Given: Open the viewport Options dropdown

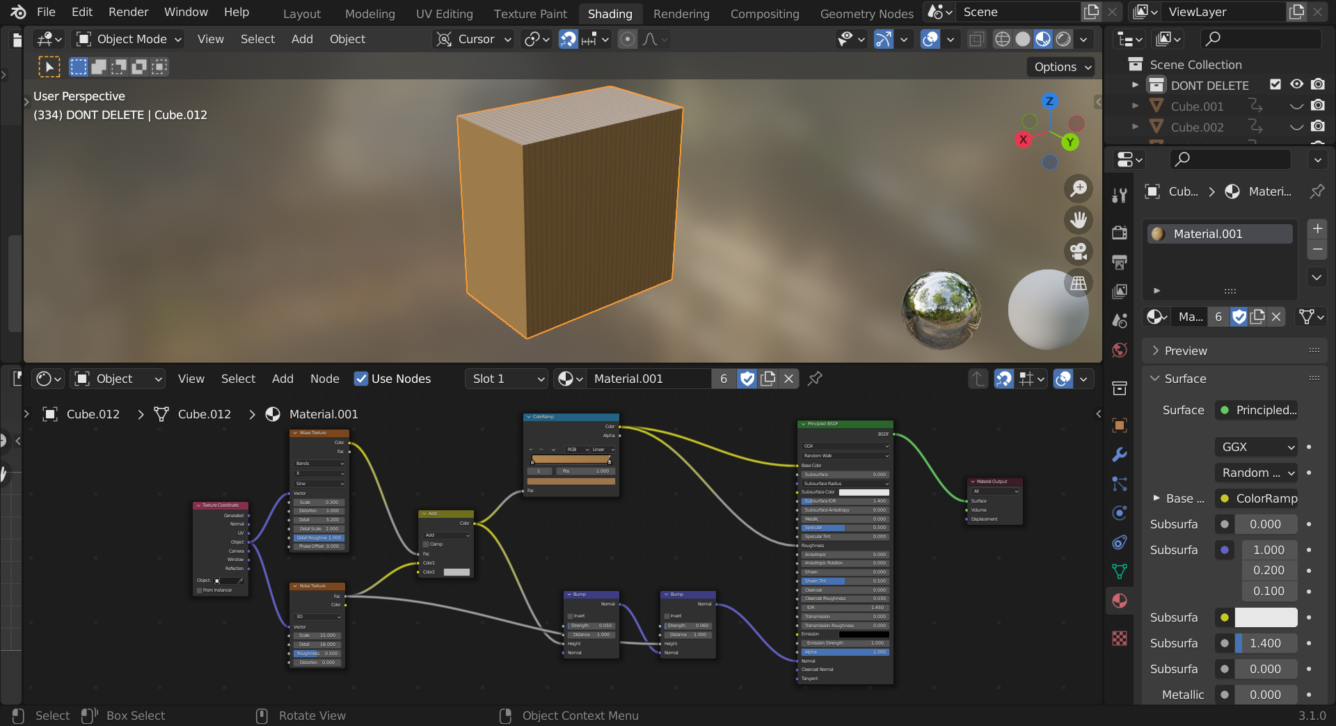Looking at the screenshot, I should 1061,67.
